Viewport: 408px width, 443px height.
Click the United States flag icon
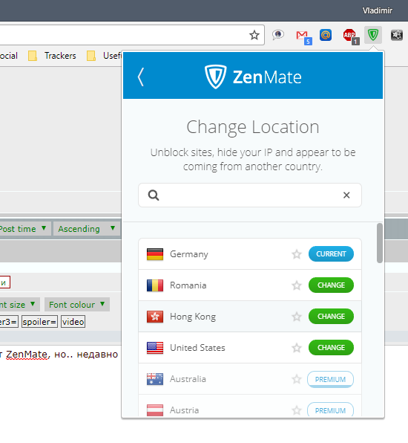point(155,348)
